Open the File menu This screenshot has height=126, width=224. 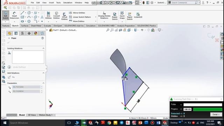[x=32, y=2]
